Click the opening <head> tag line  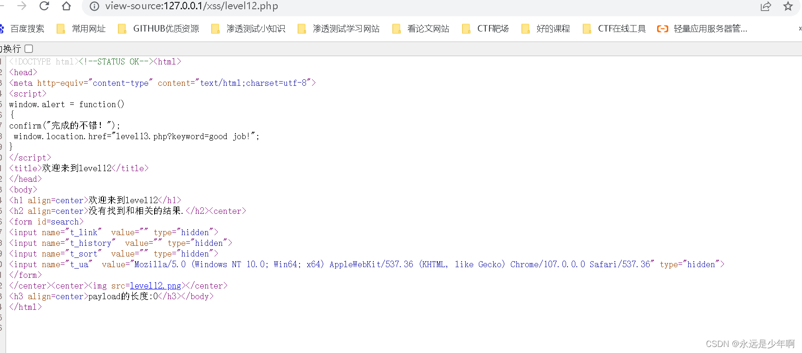point(23,72)
